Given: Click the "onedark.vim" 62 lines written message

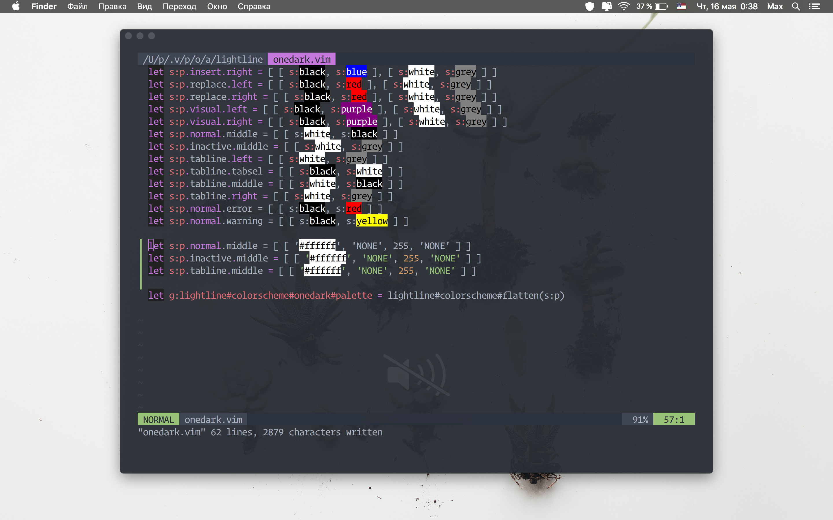Looking at the screenshot, I should coord(260,432).
